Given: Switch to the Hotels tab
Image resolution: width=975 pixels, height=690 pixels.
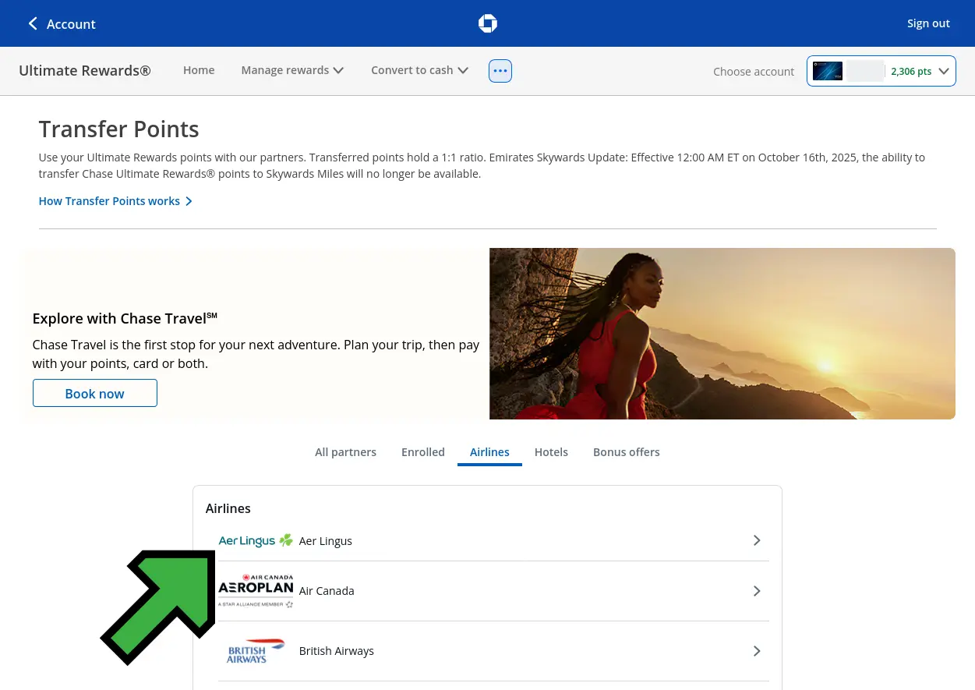Looking at the screenshot, I should pos(551,452).
